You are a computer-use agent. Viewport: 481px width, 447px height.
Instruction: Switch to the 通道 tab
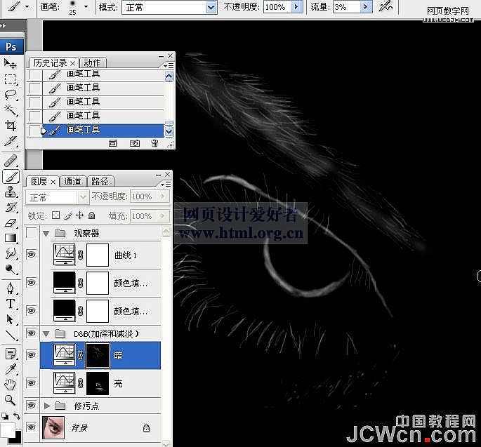[73, 182]
